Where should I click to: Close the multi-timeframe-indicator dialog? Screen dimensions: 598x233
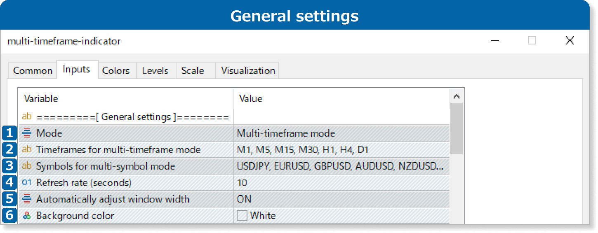click(570, 41)
